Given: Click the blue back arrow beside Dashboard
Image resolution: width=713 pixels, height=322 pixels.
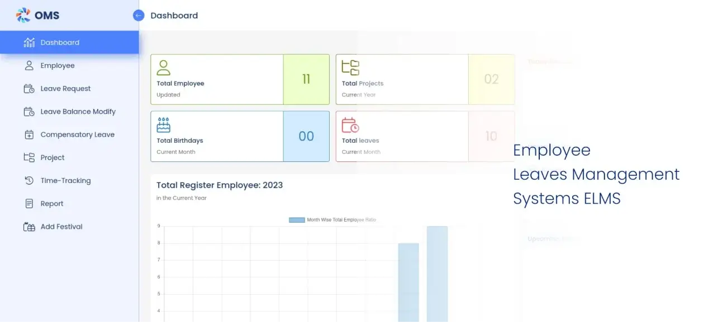Looking at the screenshot, I should [x=137, y=15].
